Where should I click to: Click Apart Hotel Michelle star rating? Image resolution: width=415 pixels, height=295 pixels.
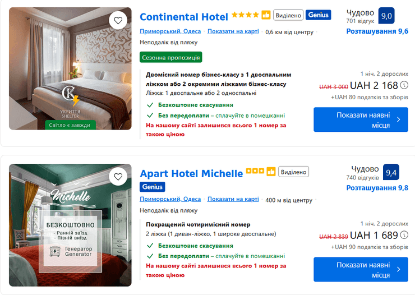tap(255, 172)
